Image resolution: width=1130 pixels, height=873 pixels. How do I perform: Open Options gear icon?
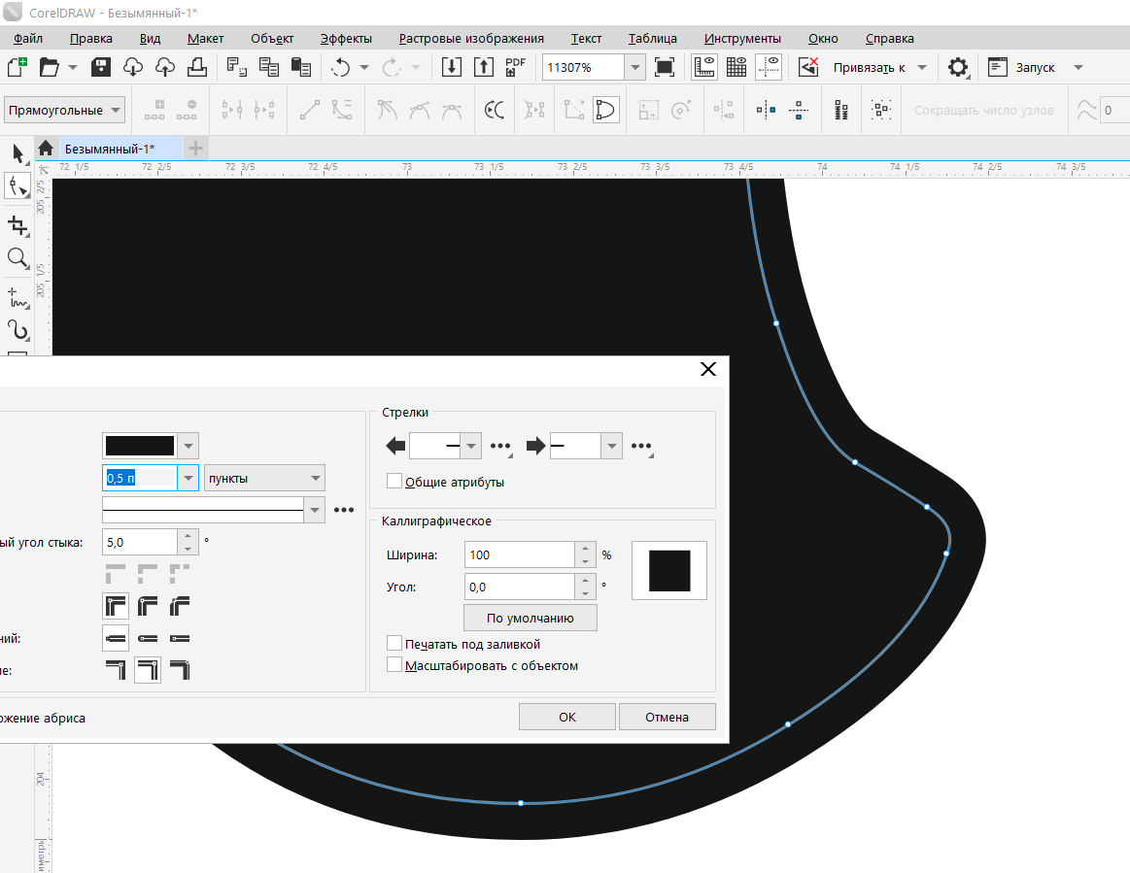click(958, 67)
